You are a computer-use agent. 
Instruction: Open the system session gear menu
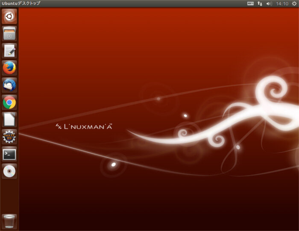pos(294,3)
